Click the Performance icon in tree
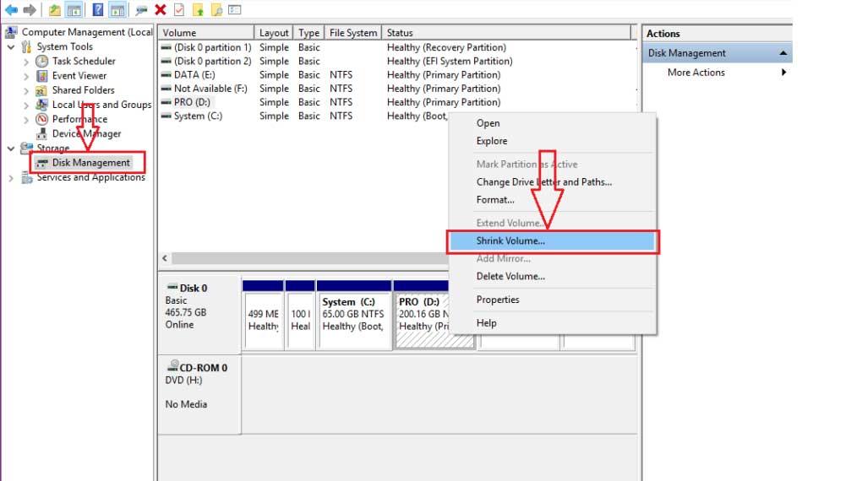Screen dimensions: 862x481 tap(41, 119)
